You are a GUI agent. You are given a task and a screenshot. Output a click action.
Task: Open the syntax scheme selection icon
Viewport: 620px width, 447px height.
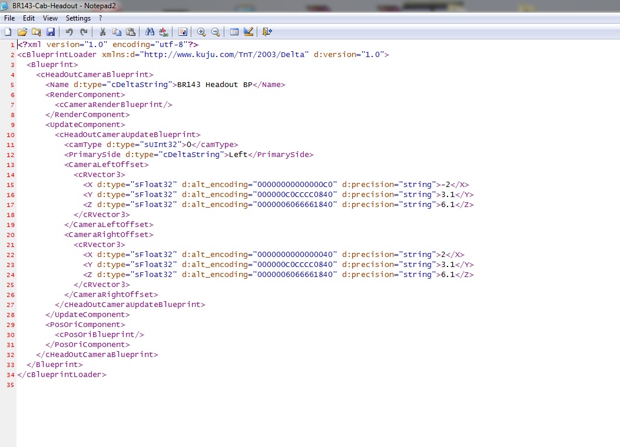[x=234, y=32]
